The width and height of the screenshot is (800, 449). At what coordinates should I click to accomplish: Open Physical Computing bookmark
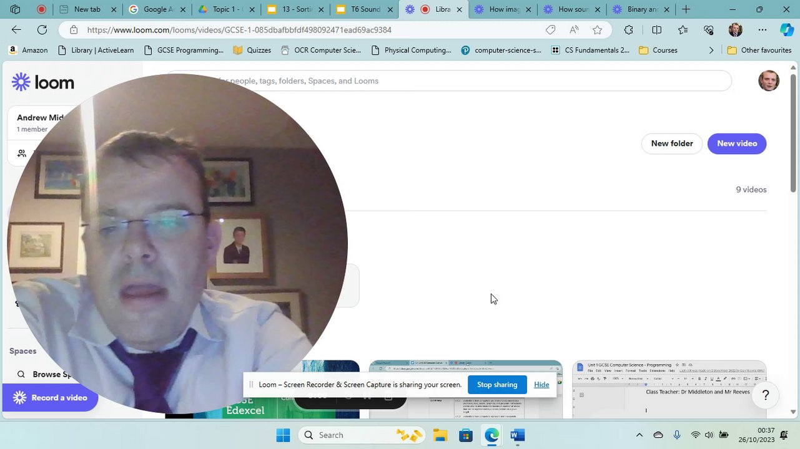point(411,50)
